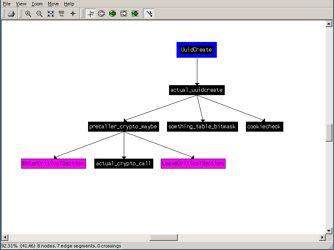Set zoom to 100% icon
Image resolution: width=334 pixels, height=250 pixels.
(x=61, y=14)
